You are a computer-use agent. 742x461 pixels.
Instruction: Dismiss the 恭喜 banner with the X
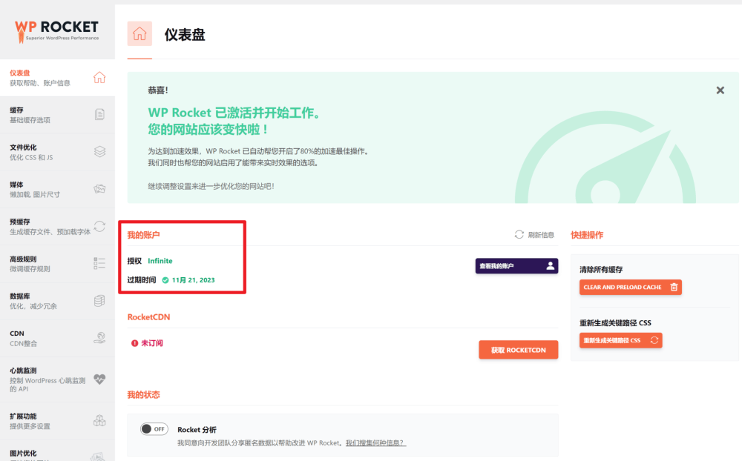[x=720, y=90]
